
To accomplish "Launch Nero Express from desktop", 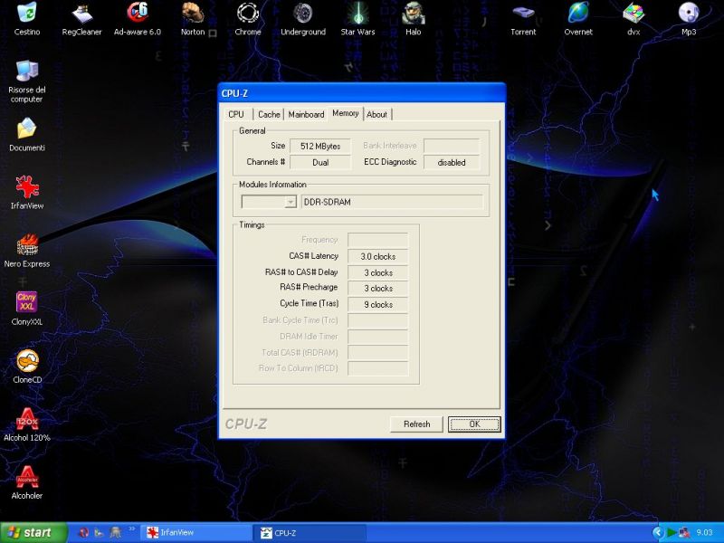I will 27,251.
